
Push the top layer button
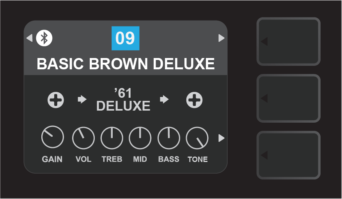(x=289, y=41)
